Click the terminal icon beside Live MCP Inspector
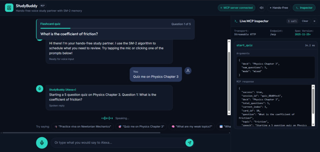Viewport: 320px width, 152px height. coord(236,21)
